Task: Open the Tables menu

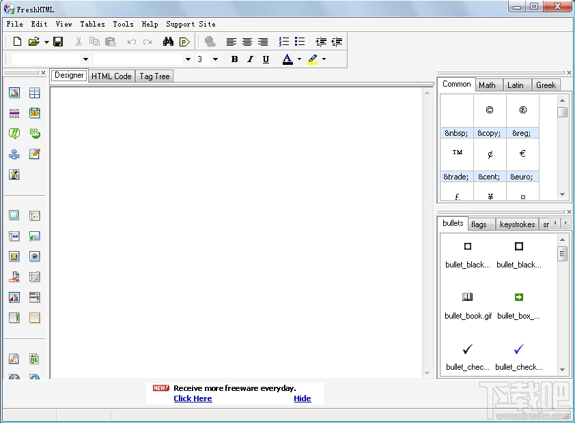Action: click(92, 24)
